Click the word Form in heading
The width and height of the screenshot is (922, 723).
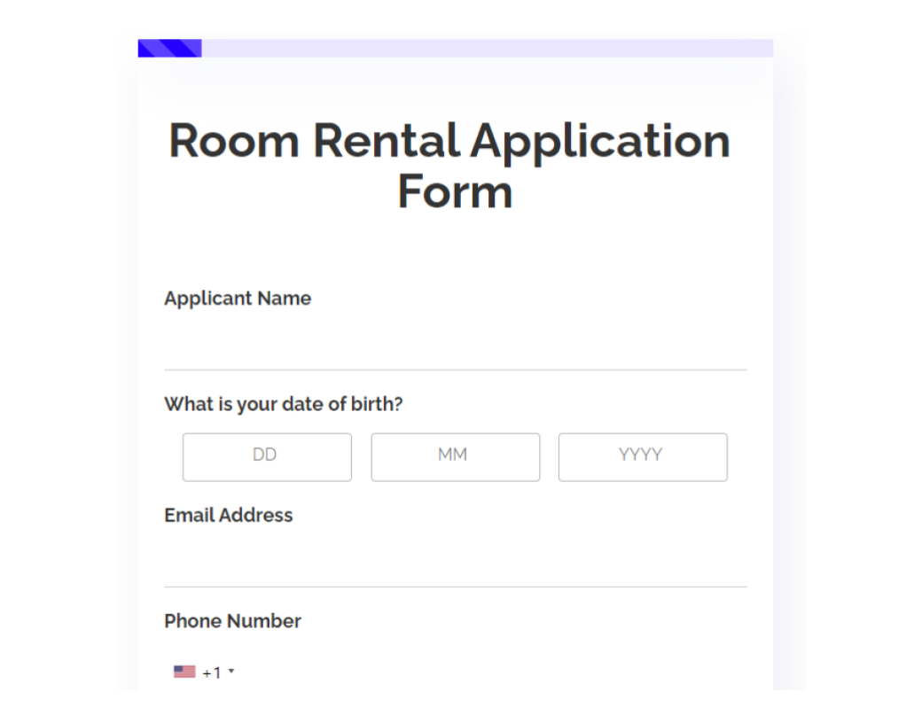[455, 191]
